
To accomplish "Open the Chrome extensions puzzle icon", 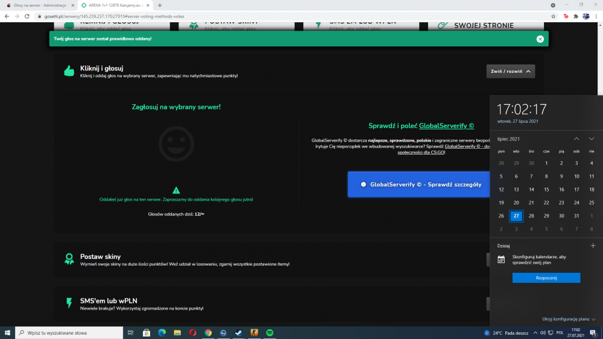I will pos(576,16).
